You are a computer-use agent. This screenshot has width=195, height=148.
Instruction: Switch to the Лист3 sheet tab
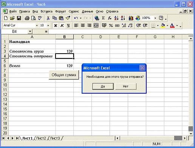coord(55,138)
